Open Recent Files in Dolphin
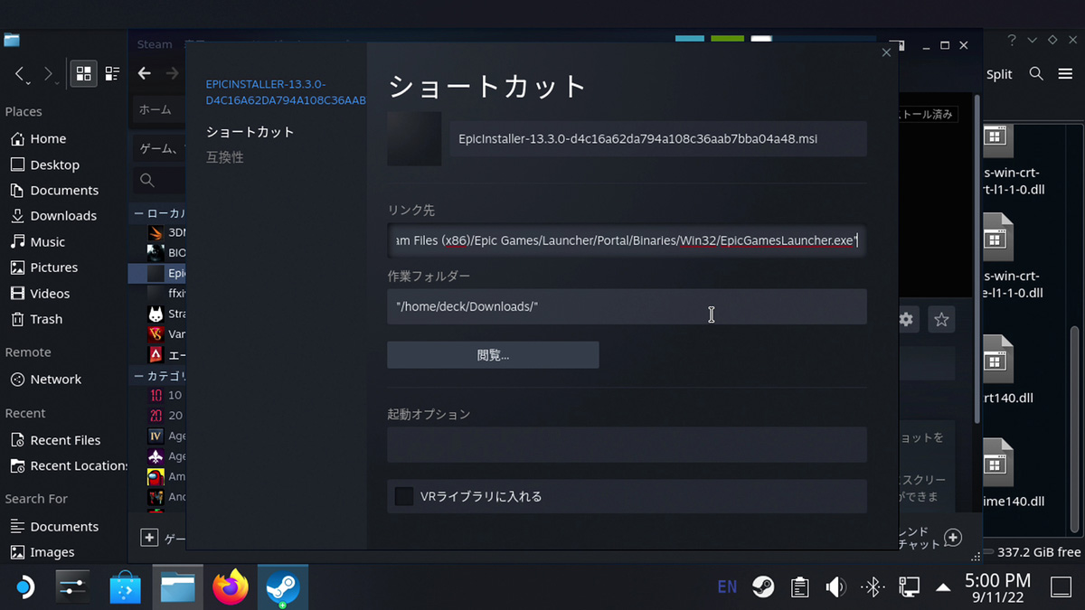This screenshot has width=1085, height=610. click(65, 439)
